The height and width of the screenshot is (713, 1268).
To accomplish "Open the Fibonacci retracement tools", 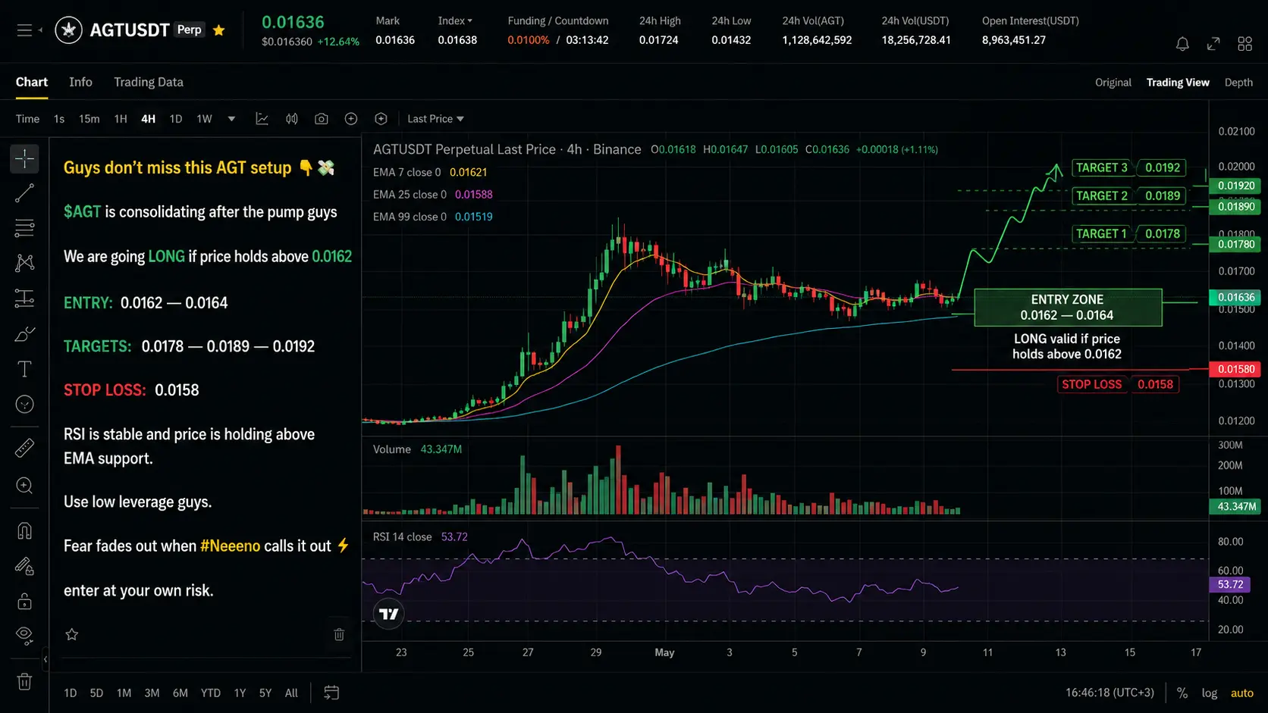I will tap(24, 228).
